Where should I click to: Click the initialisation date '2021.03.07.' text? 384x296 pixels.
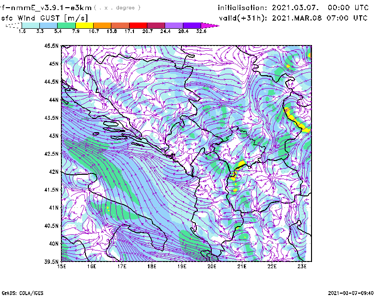click(x=295, y=8)
